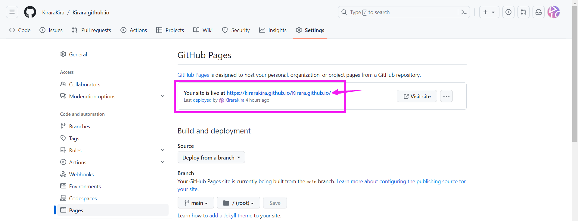Open KiraraKira profile link under site URL
Viewport: 578px width, 221px height.
tap(235, 100)
